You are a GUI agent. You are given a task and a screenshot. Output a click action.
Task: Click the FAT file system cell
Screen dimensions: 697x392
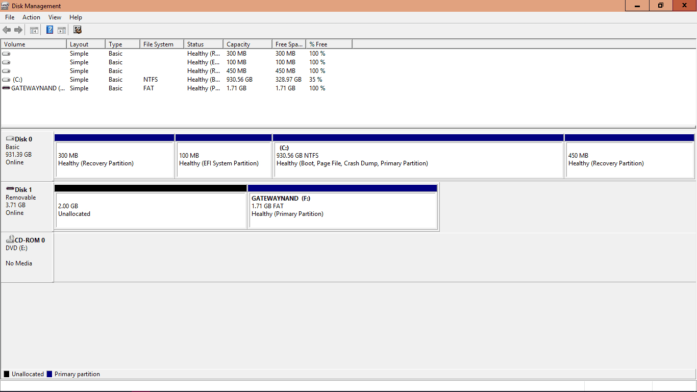coord(148,88)
